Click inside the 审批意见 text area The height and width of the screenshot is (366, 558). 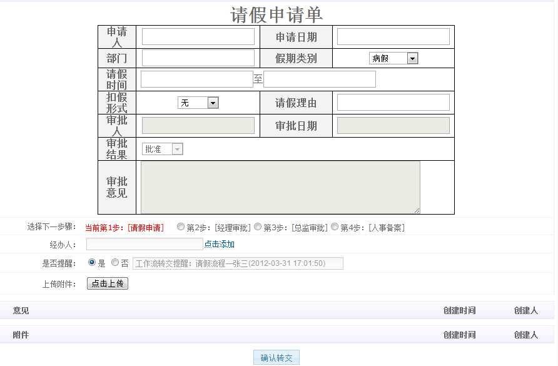coord(280,186)
